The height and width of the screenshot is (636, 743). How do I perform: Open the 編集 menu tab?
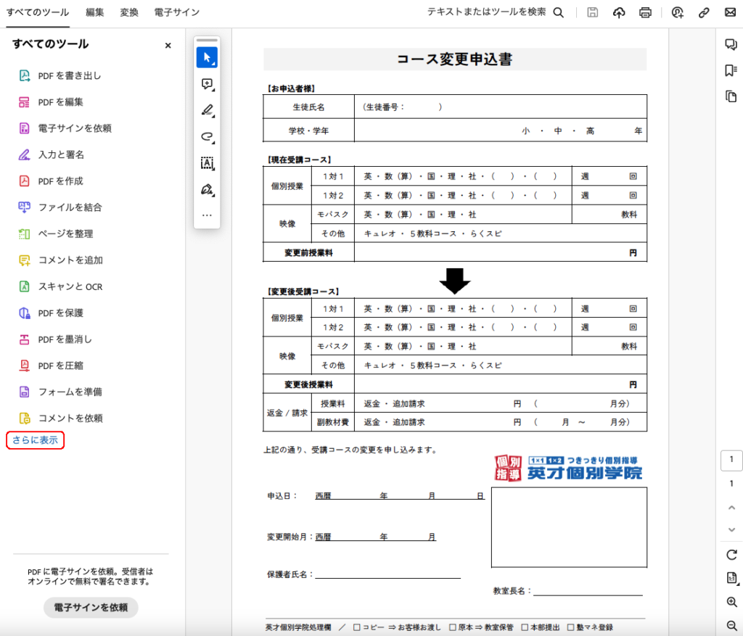(94, 12)
